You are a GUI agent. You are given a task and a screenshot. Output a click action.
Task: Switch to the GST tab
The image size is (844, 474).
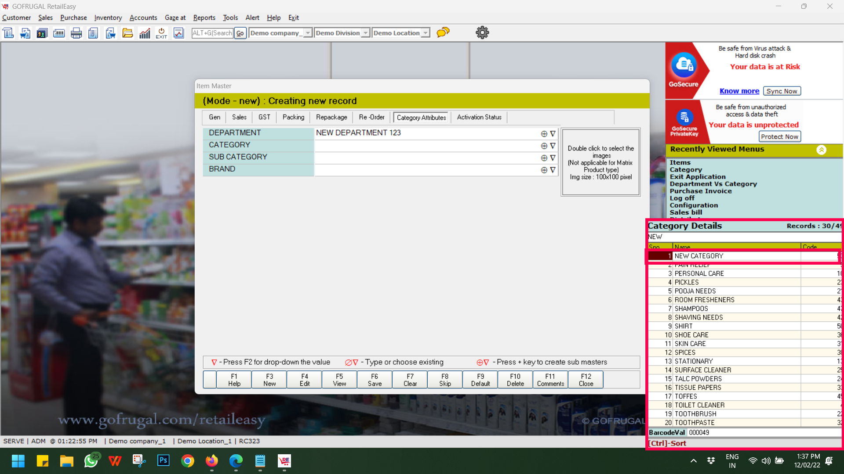pos(264,117)
